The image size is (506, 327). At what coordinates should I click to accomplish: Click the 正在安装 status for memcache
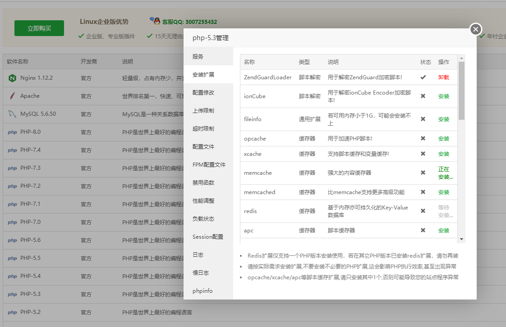[445, 173]
